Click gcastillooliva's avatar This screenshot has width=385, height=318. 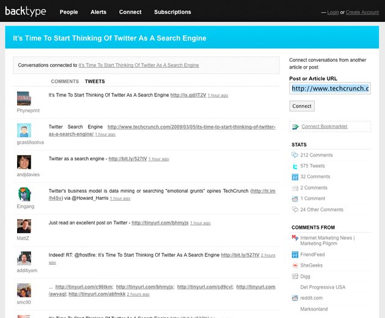pyautogui.click(x=24, y=130)
